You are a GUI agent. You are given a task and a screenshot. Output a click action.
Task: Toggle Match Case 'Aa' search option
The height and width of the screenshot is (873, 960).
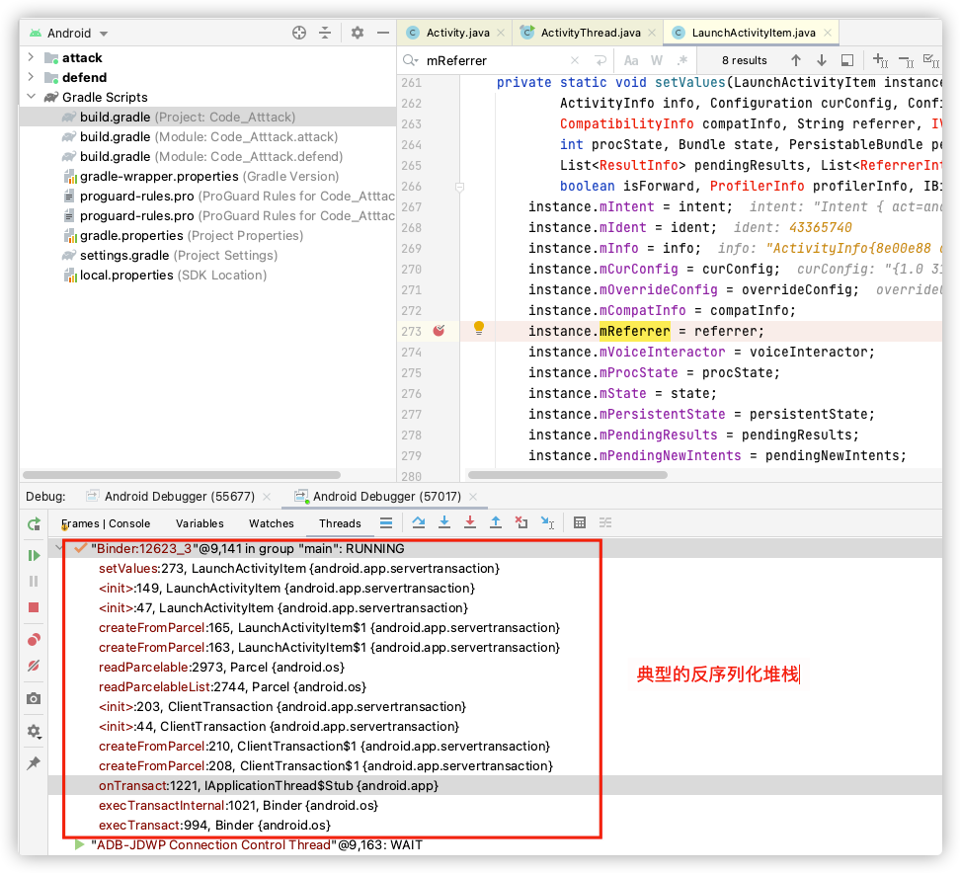click(x=630, y=60)
